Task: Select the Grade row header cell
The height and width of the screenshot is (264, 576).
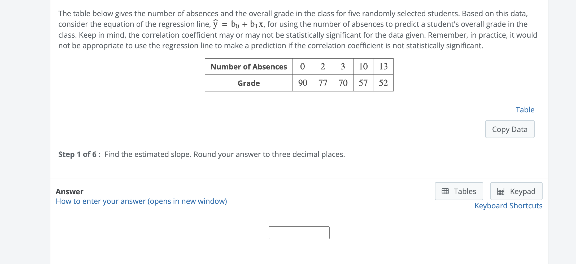Action: (x=248, y=83)
